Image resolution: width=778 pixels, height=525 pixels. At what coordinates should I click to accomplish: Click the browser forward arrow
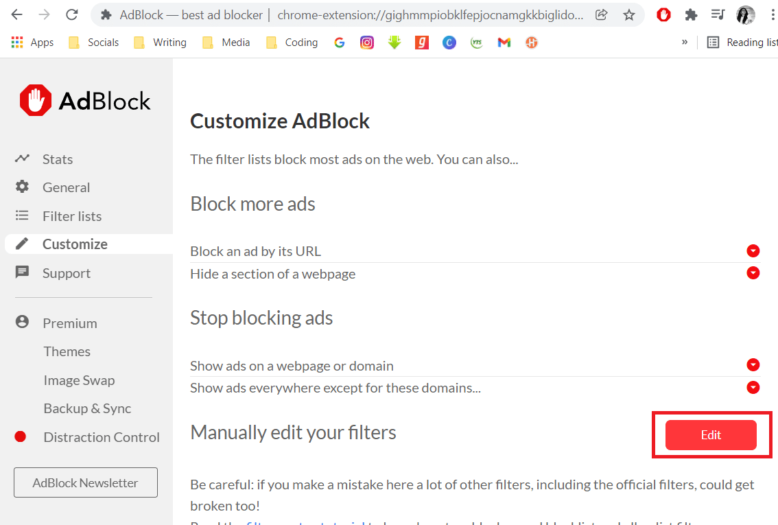pyautogui.click(x=44, y=15)
